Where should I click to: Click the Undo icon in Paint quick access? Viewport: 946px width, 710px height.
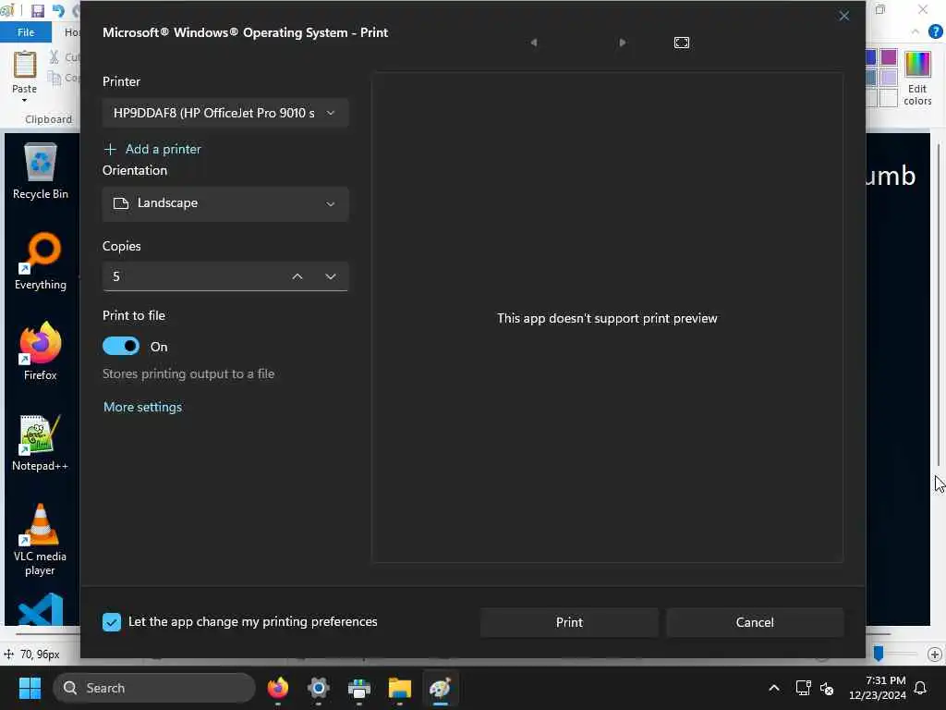point(58,11)
